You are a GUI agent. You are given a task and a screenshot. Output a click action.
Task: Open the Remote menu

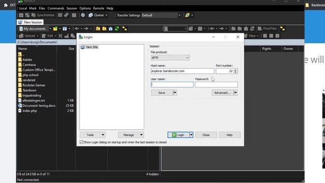click(x=99, y=8)
